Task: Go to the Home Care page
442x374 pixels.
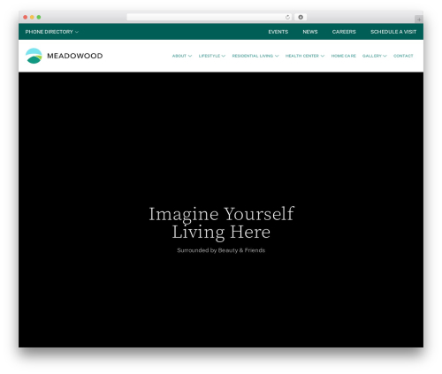Action: 343,56
